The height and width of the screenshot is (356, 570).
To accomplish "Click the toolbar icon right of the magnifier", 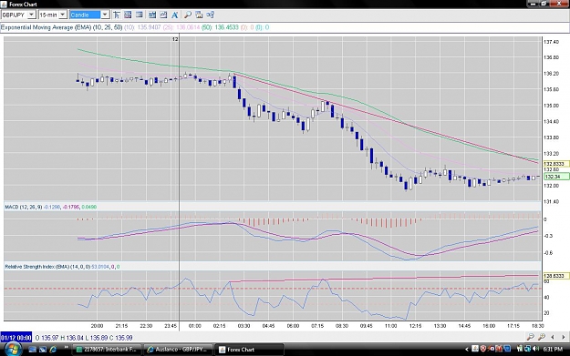I will tap(199, 15).
